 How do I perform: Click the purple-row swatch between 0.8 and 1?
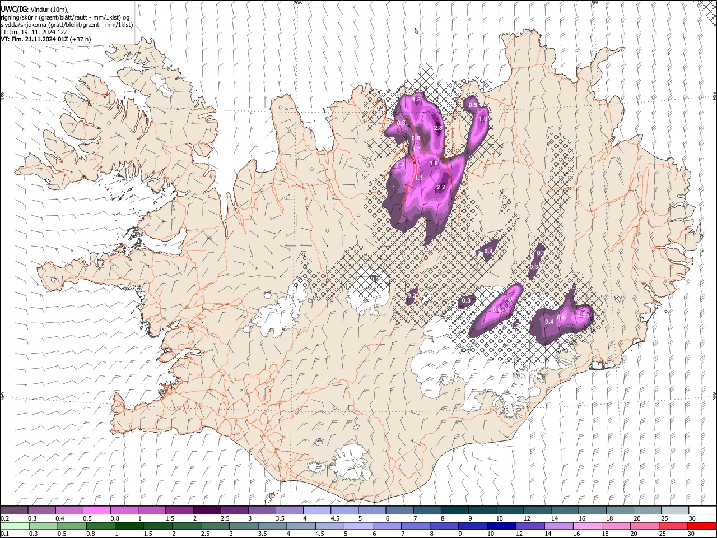[x=124, y=510]
